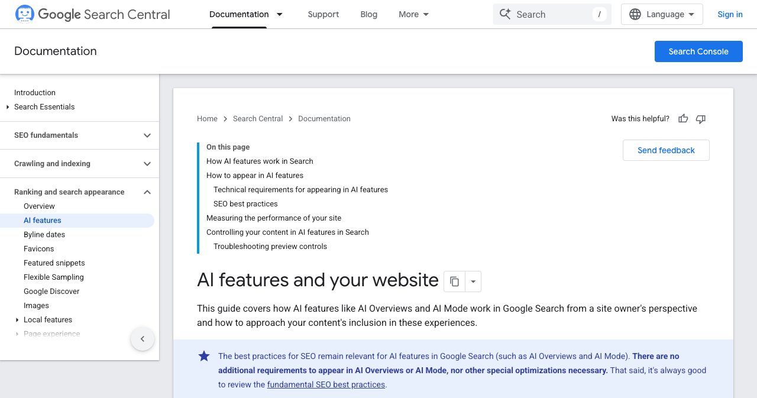
Task: Focus the Search input field
Action: click(x=552, y=14)
